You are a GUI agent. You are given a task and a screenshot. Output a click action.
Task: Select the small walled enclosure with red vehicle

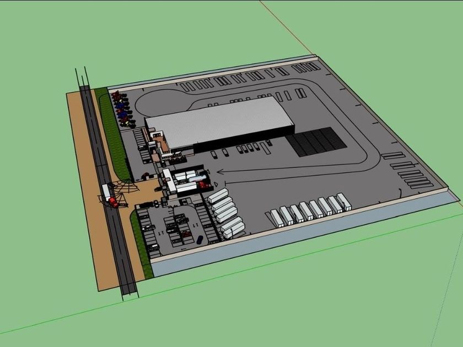point(192,181)
